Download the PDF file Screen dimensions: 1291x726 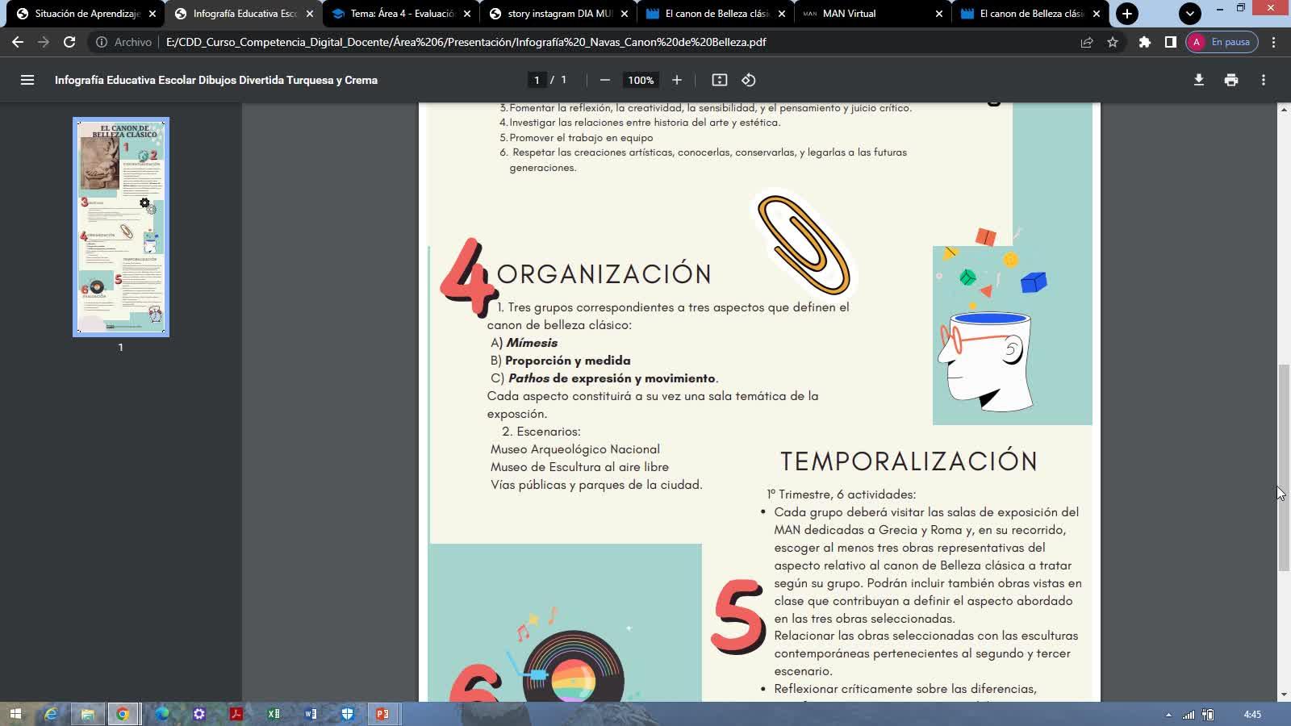[x=1199, y=80]
